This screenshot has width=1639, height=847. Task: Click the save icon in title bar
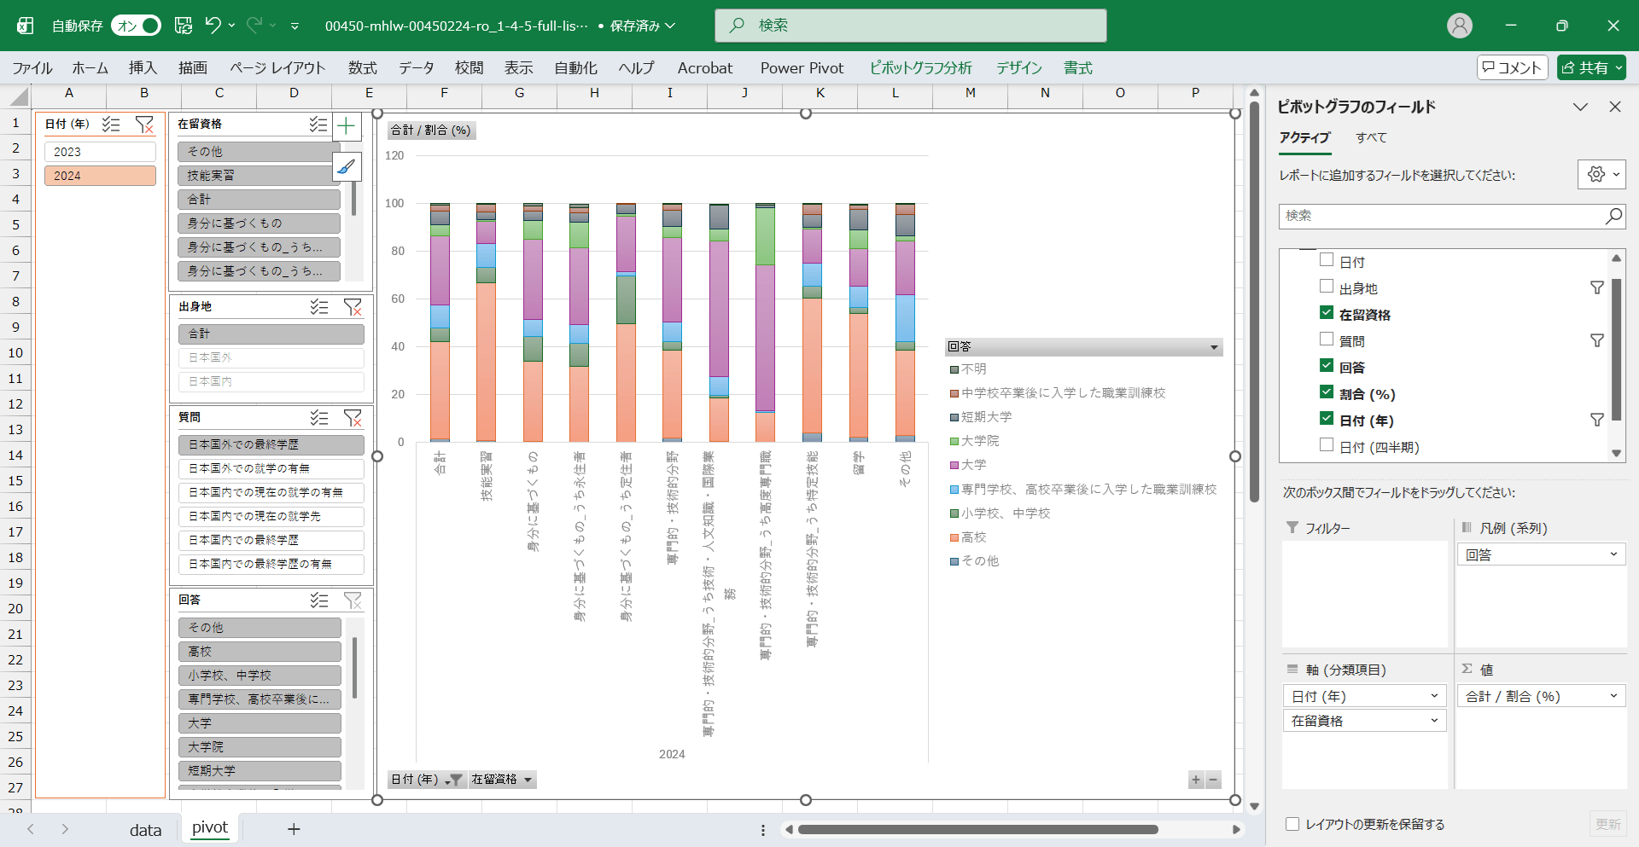(184, 26)
